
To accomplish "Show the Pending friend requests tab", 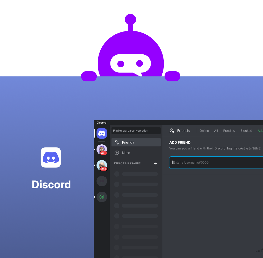I will 229,131.
